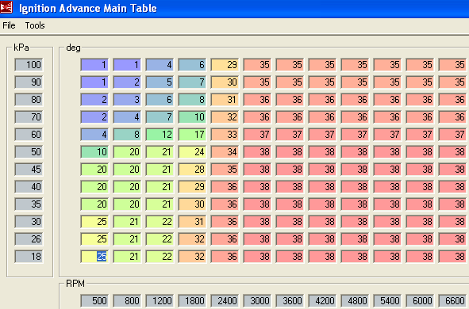Select advance cell 17 in the 60 kPa row

pyautogui.click(x=192, y=135)
